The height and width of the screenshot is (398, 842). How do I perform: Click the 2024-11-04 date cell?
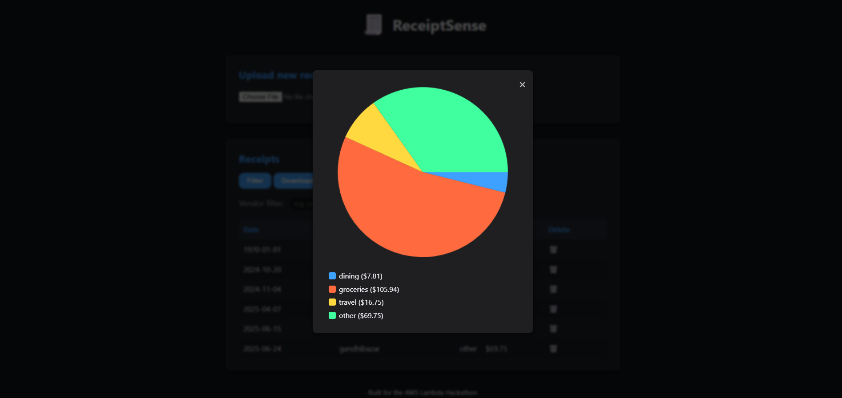[262, 289]
